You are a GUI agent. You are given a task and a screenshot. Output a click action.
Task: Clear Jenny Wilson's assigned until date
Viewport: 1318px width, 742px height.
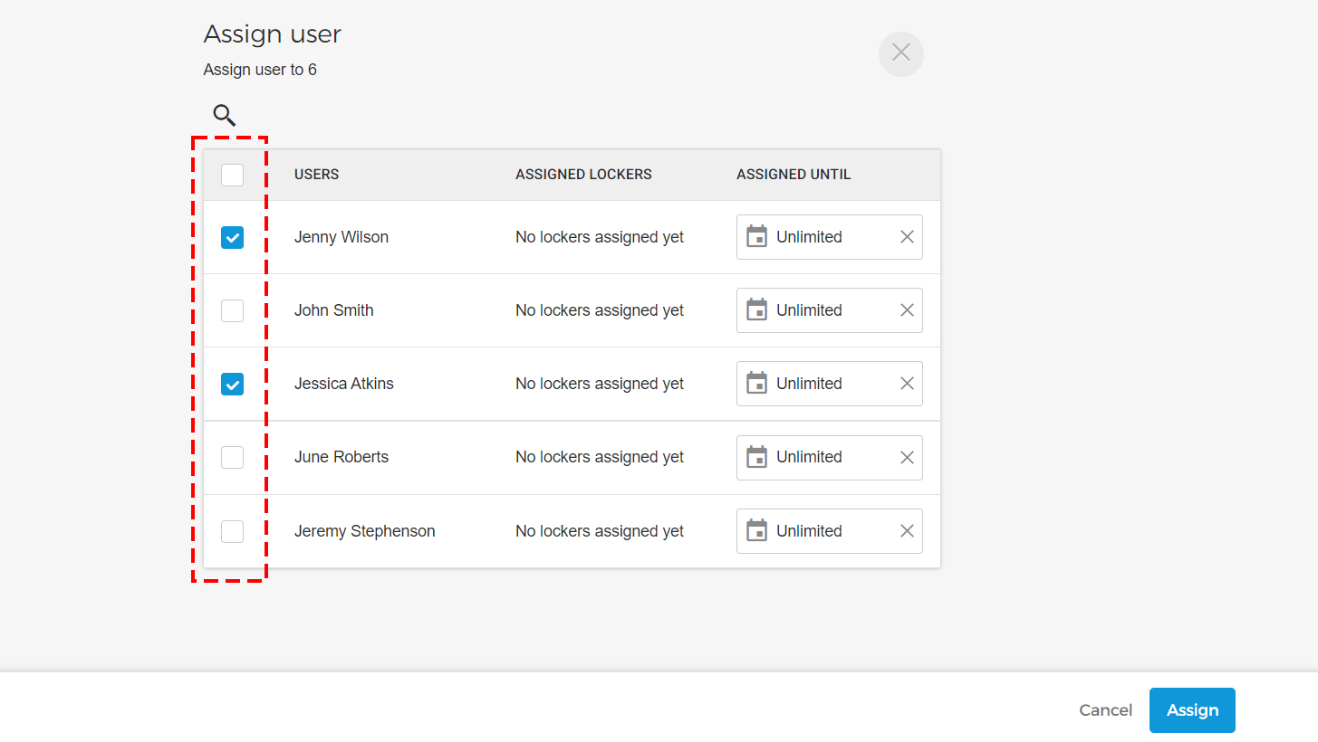click(x=907, y=237)
